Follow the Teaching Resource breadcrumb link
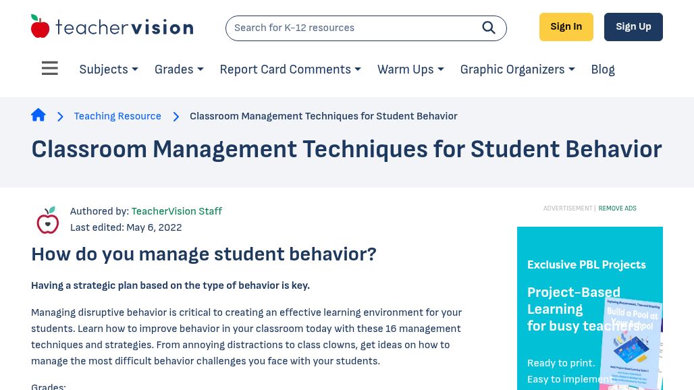 coord(117,116)
